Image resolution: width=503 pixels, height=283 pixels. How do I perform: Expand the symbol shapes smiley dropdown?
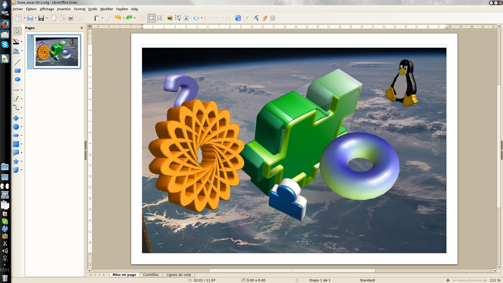click(x=22, y=127)
